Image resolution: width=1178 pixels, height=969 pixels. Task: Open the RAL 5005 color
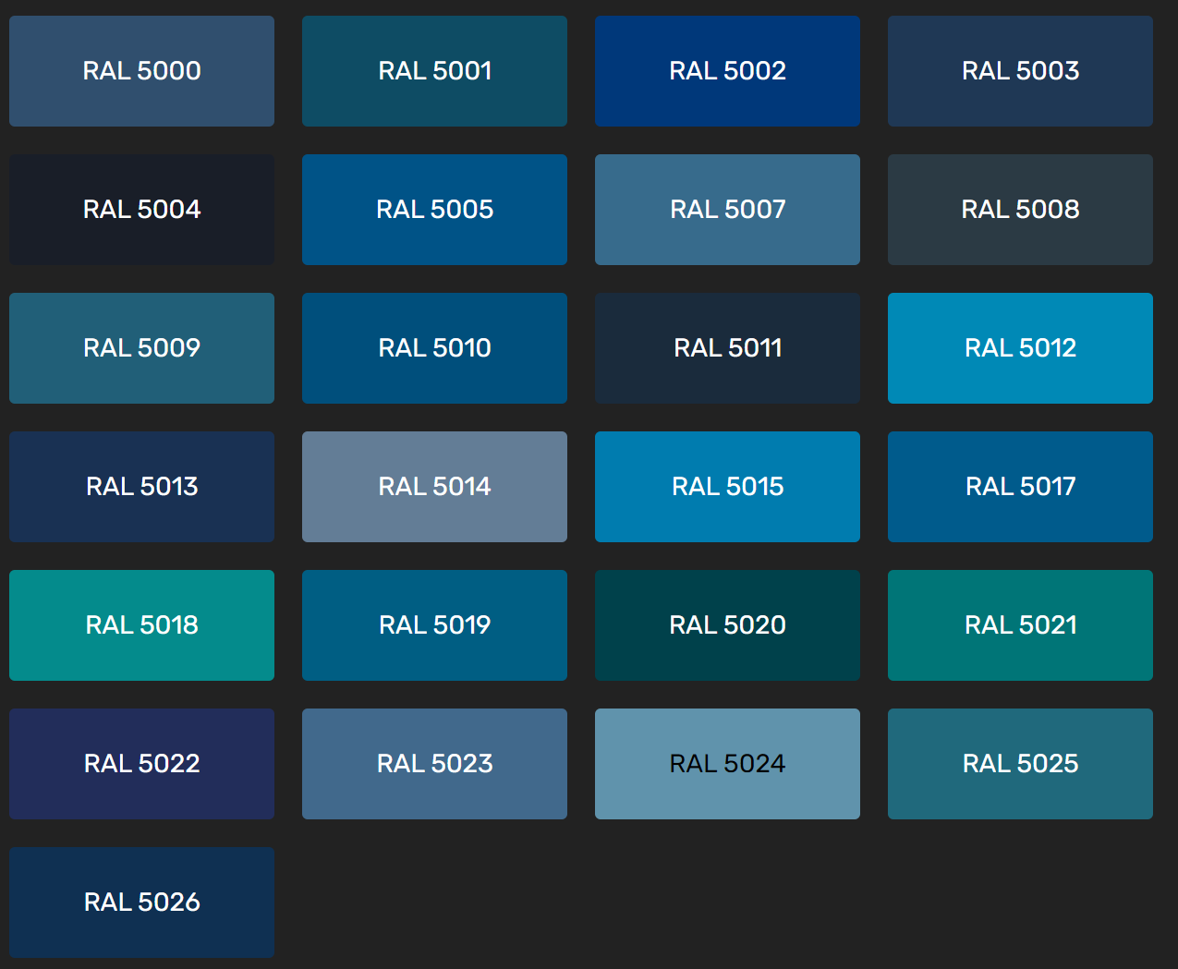point(434,210)
